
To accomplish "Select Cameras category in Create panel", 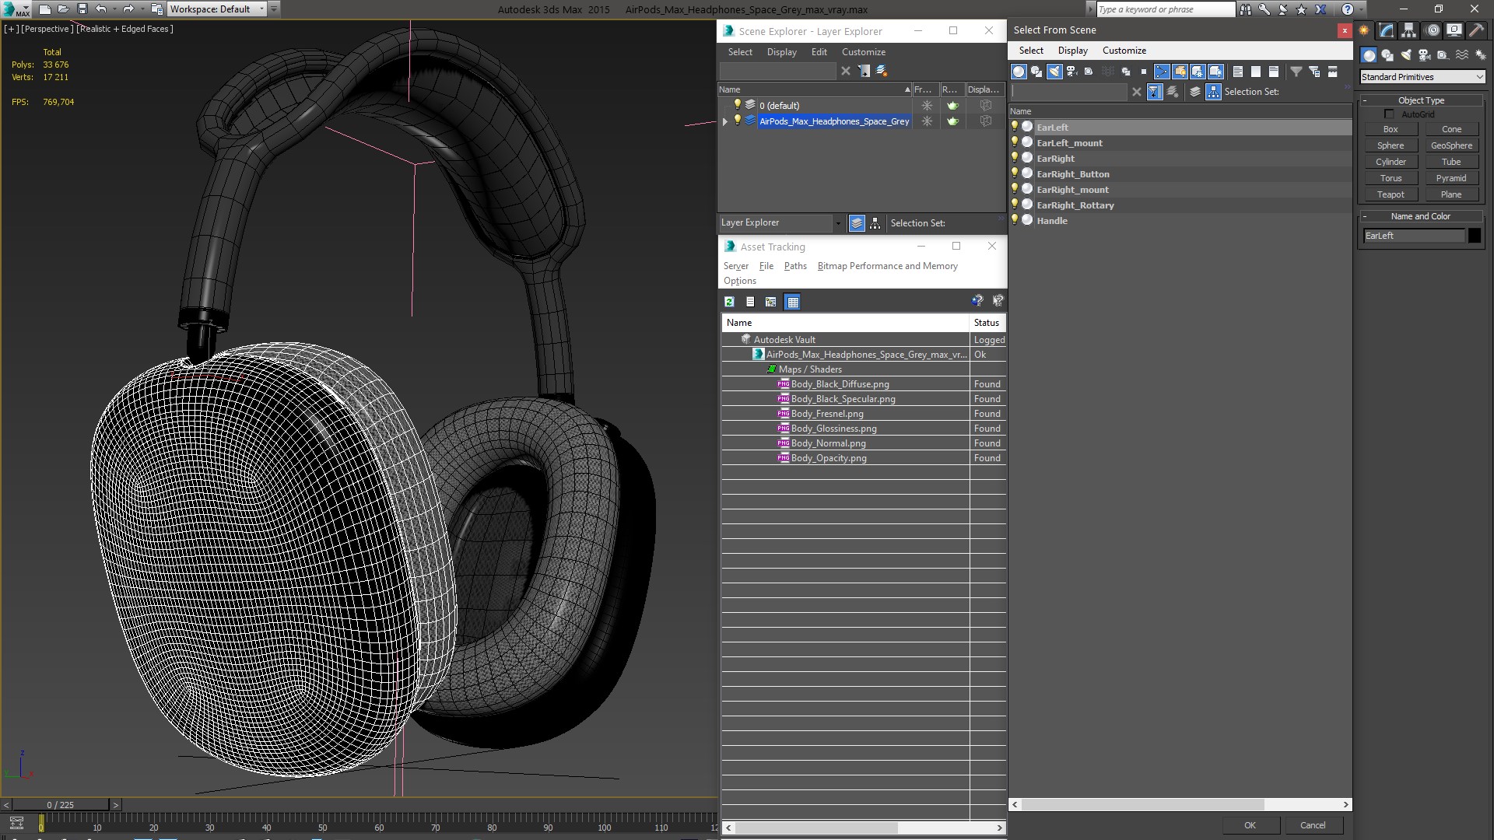I will pos(1425,55).
